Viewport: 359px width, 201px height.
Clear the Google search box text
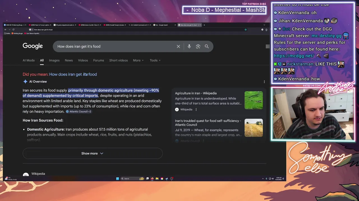178,46
